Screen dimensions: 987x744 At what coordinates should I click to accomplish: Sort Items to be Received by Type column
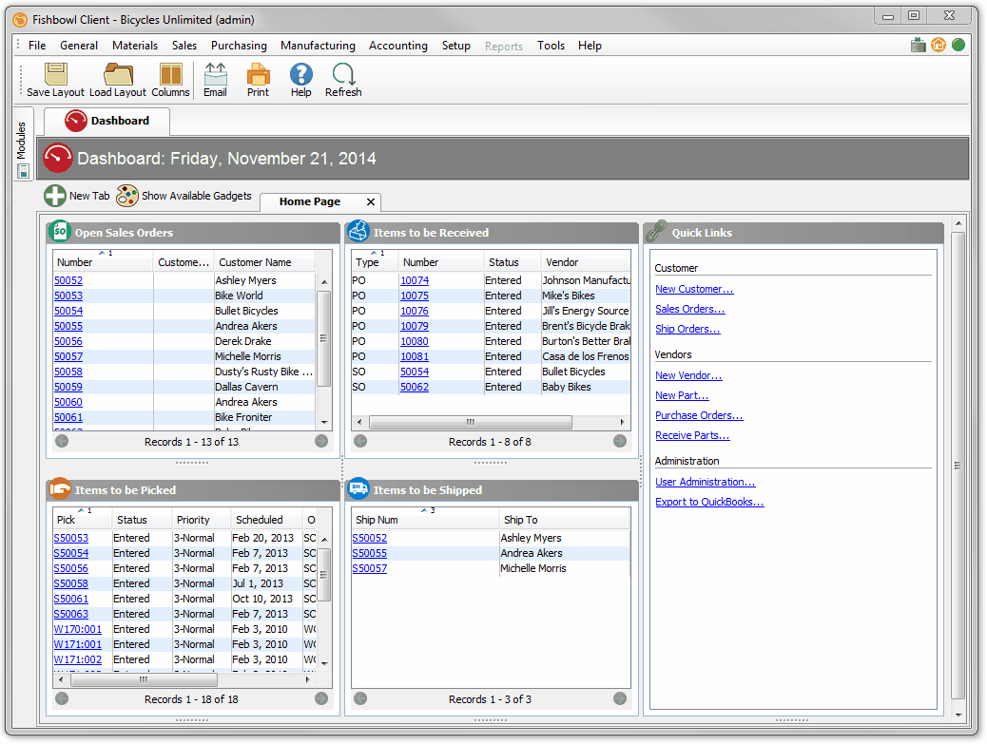pyautogui.click(x=376, y=262)
